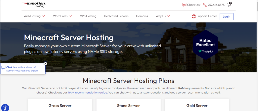Click the Trustpilot green star
Viewport: 258px width, 111px height.
(x=200, y=51)
